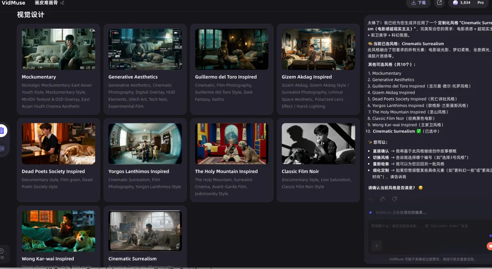Screen dimensions: 492x269
Task: Open the grid icon in the left sidebar
Action: [x=2, y=148]
